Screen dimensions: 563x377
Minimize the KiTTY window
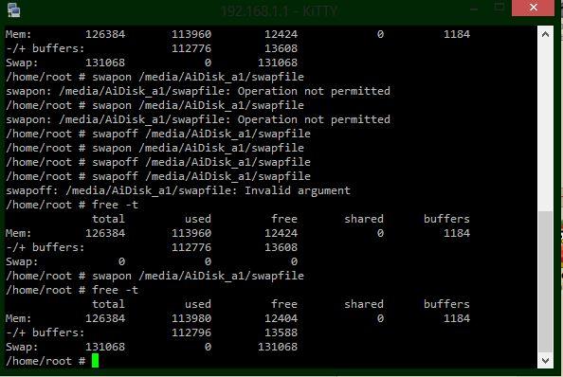pos(474,8)
